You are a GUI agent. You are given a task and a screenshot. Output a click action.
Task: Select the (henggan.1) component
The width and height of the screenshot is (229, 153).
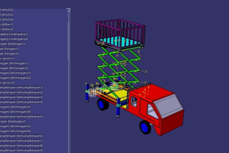click(9, 49)
